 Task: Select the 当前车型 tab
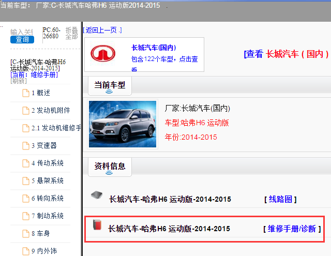110,86
